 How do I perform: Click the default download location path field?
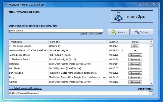pyautogui.click(x=79, y=93)
